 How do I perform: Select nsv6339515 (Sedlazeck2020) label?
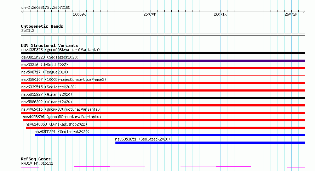49,87
